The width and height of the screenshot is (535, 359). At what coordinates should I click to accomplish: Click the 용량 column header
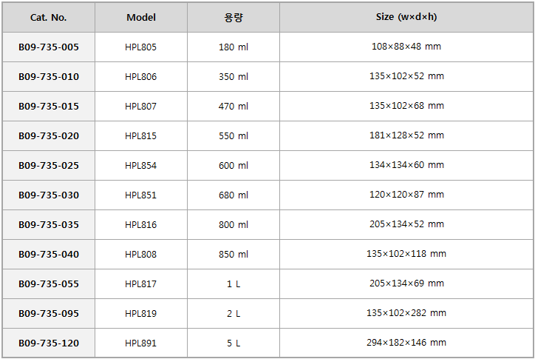(234, 18)
